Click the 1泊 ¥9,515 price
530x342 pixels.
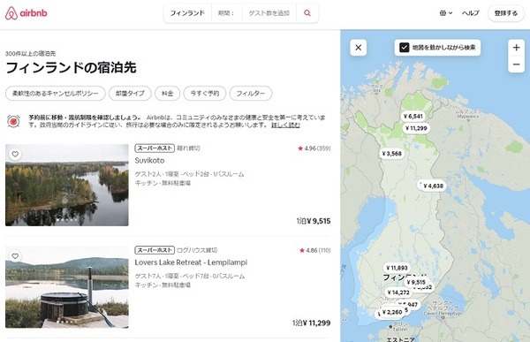tap(314, 221)
